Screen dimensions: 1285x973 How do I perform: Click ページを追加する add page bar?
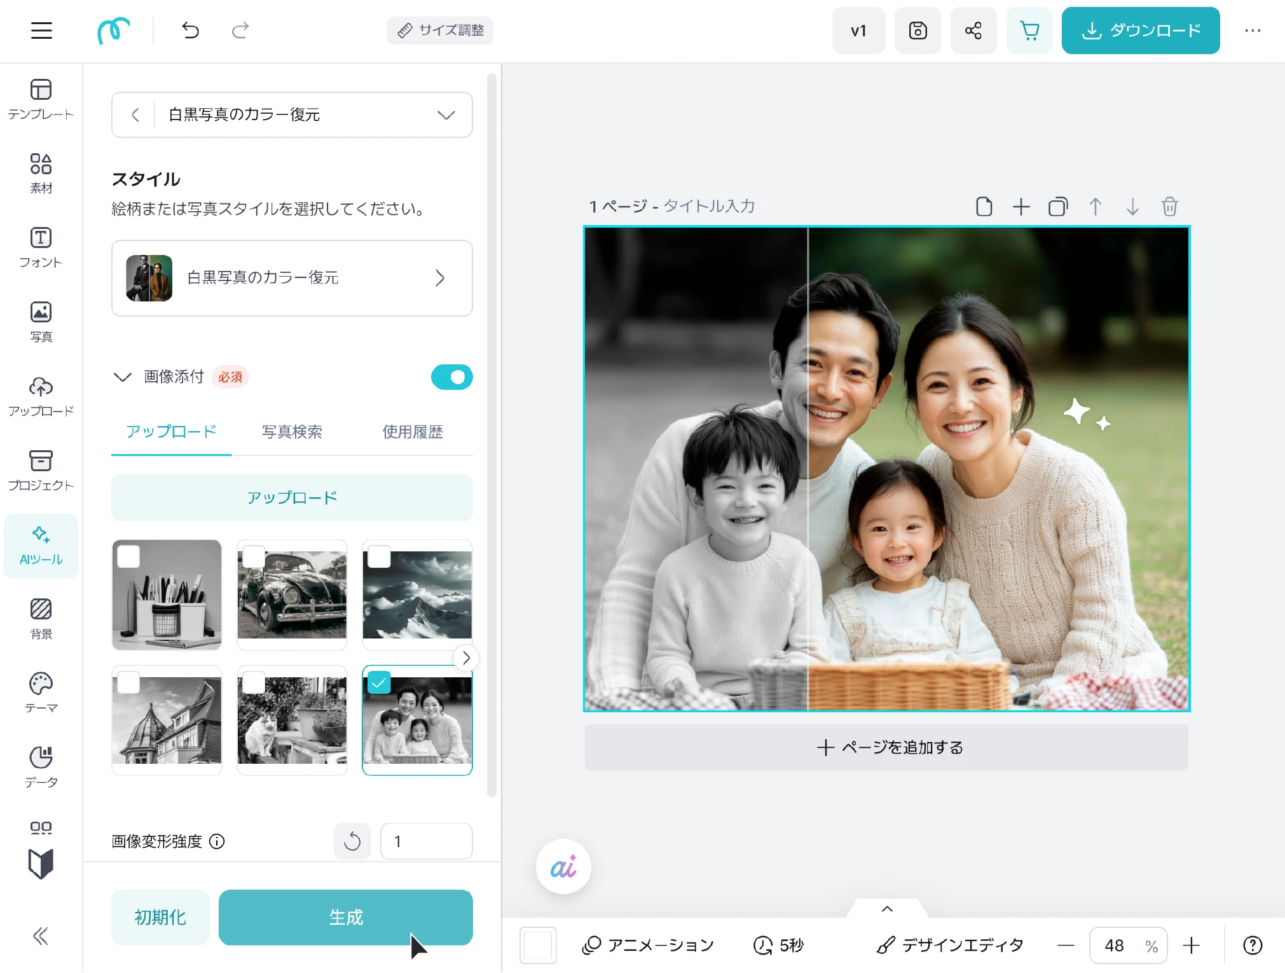[886, 747]
